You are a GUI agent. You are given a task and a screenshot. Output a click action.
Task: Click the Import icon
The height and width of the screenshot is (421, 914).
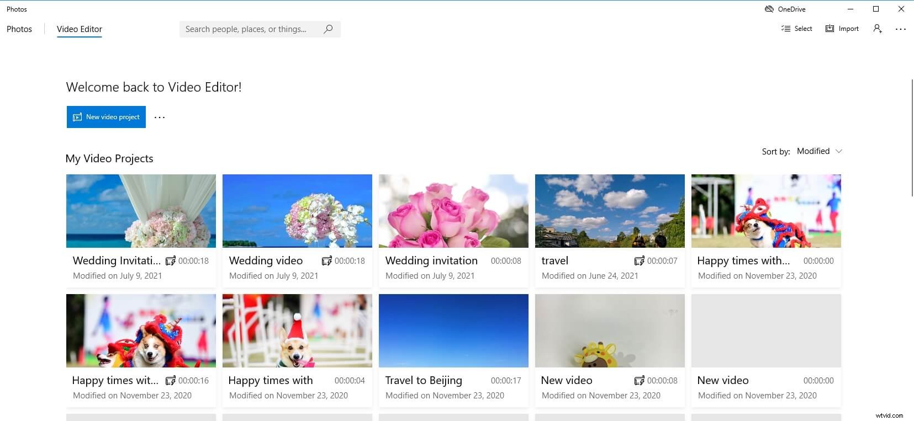click(x=830, y=29)
